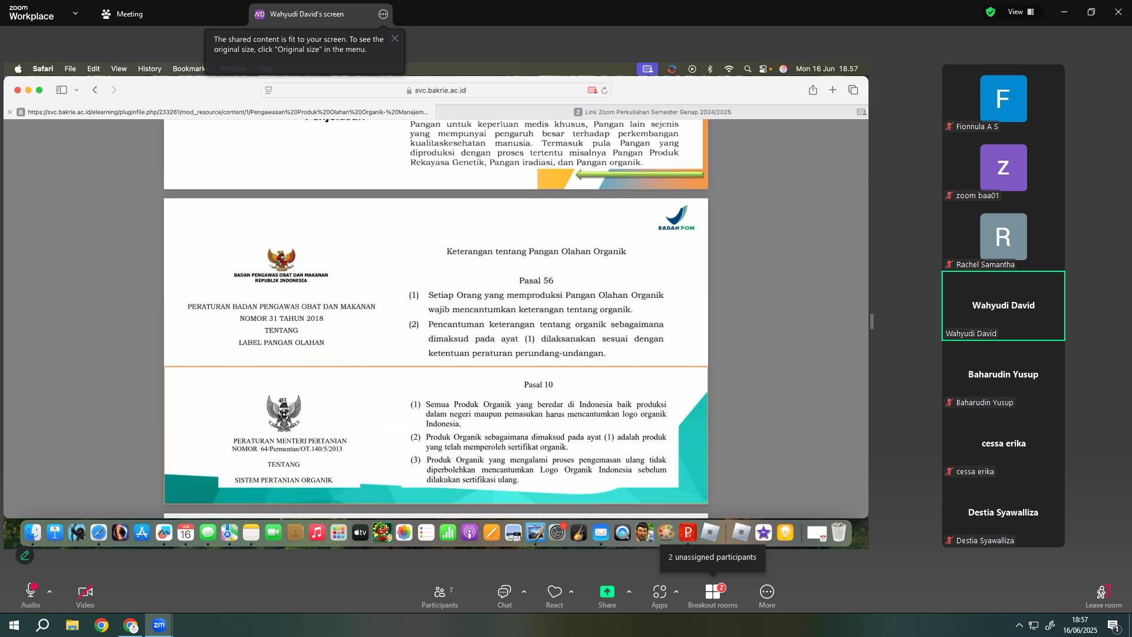Viewport: 1132px width, 637px height.
Task: Open Finder in the macOS dock
Action: tap(33, 533)
